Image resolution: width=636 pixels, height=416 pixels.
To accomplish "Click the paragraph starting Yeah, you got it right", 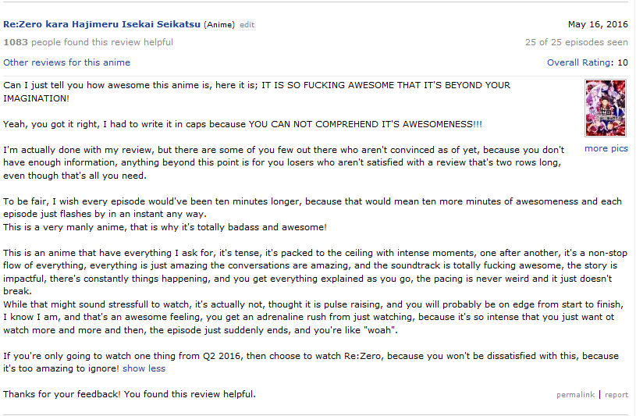I will pyautogui.click(x=242, y=124).
